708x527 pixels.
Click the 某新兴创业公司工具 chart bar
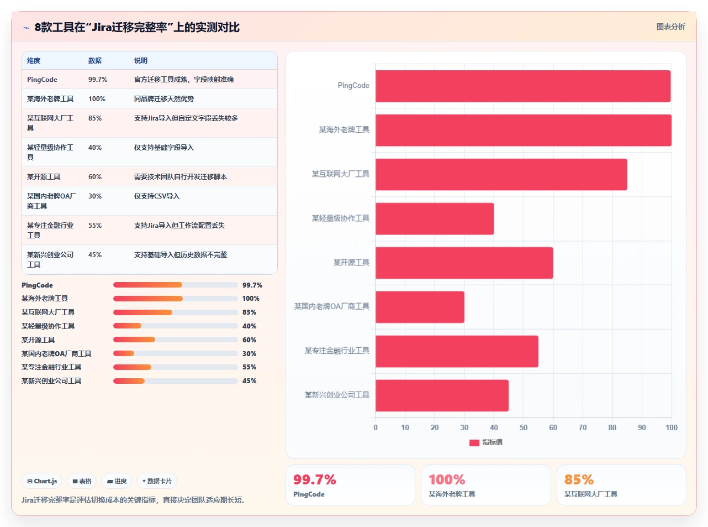point(442,395)
